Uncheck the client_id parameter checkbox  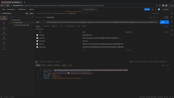(37, 44)
